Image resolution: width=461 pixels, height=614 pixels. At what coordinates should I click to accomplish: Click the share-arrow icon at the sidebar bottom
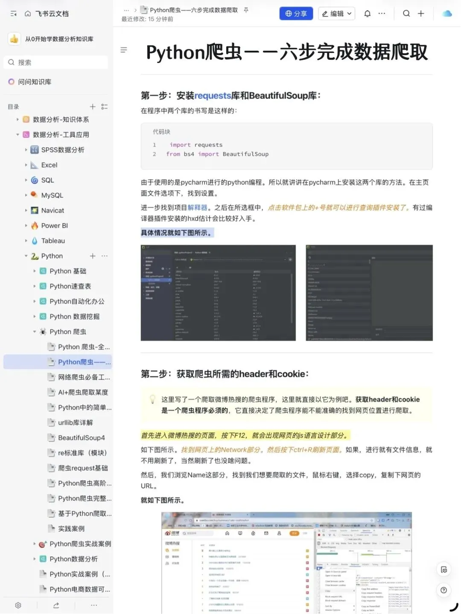coord(56,605)
